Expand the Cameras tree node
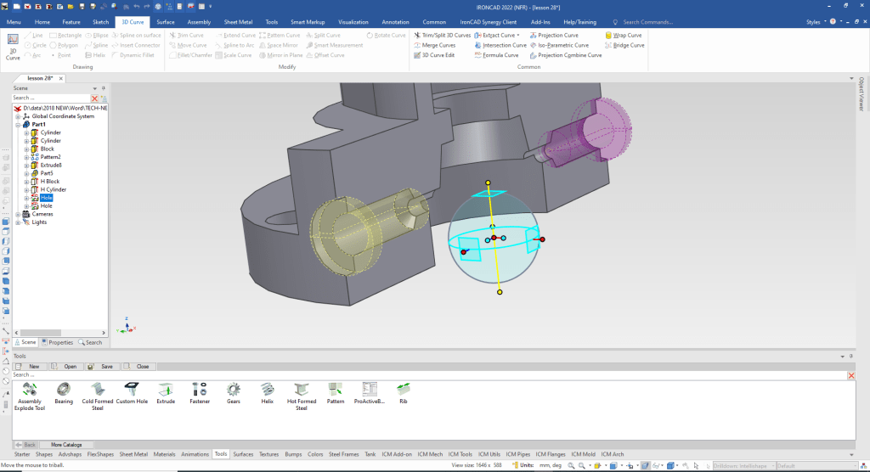Viewport: 870px width, 472px height. point(17,214)
